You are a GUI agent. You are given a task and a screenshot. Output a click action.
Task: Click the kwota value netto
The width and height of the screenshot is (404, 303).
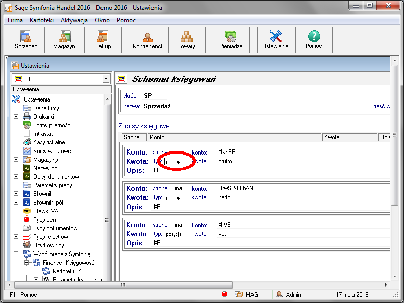pos(224,197)
